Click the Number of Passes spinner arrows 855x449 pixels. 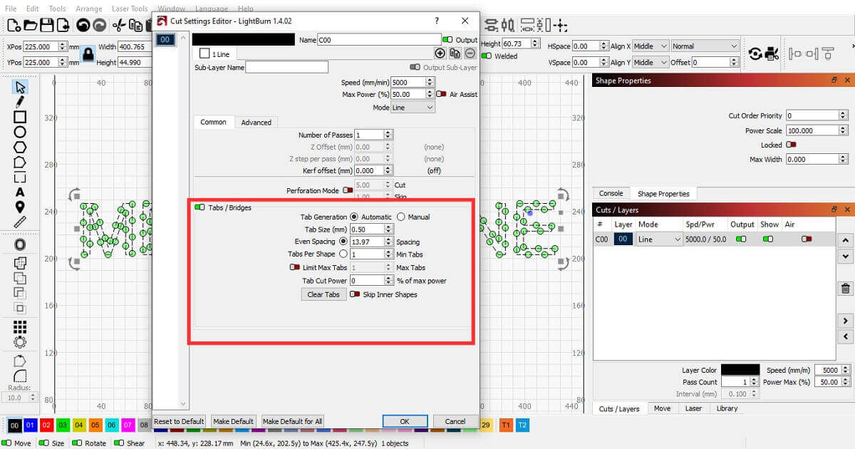pos(388,134)
